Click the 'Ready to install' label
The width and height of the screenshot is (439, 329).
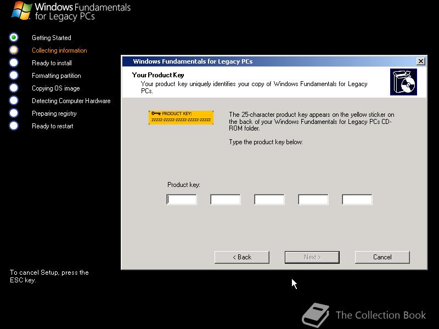tap(52, 63)
